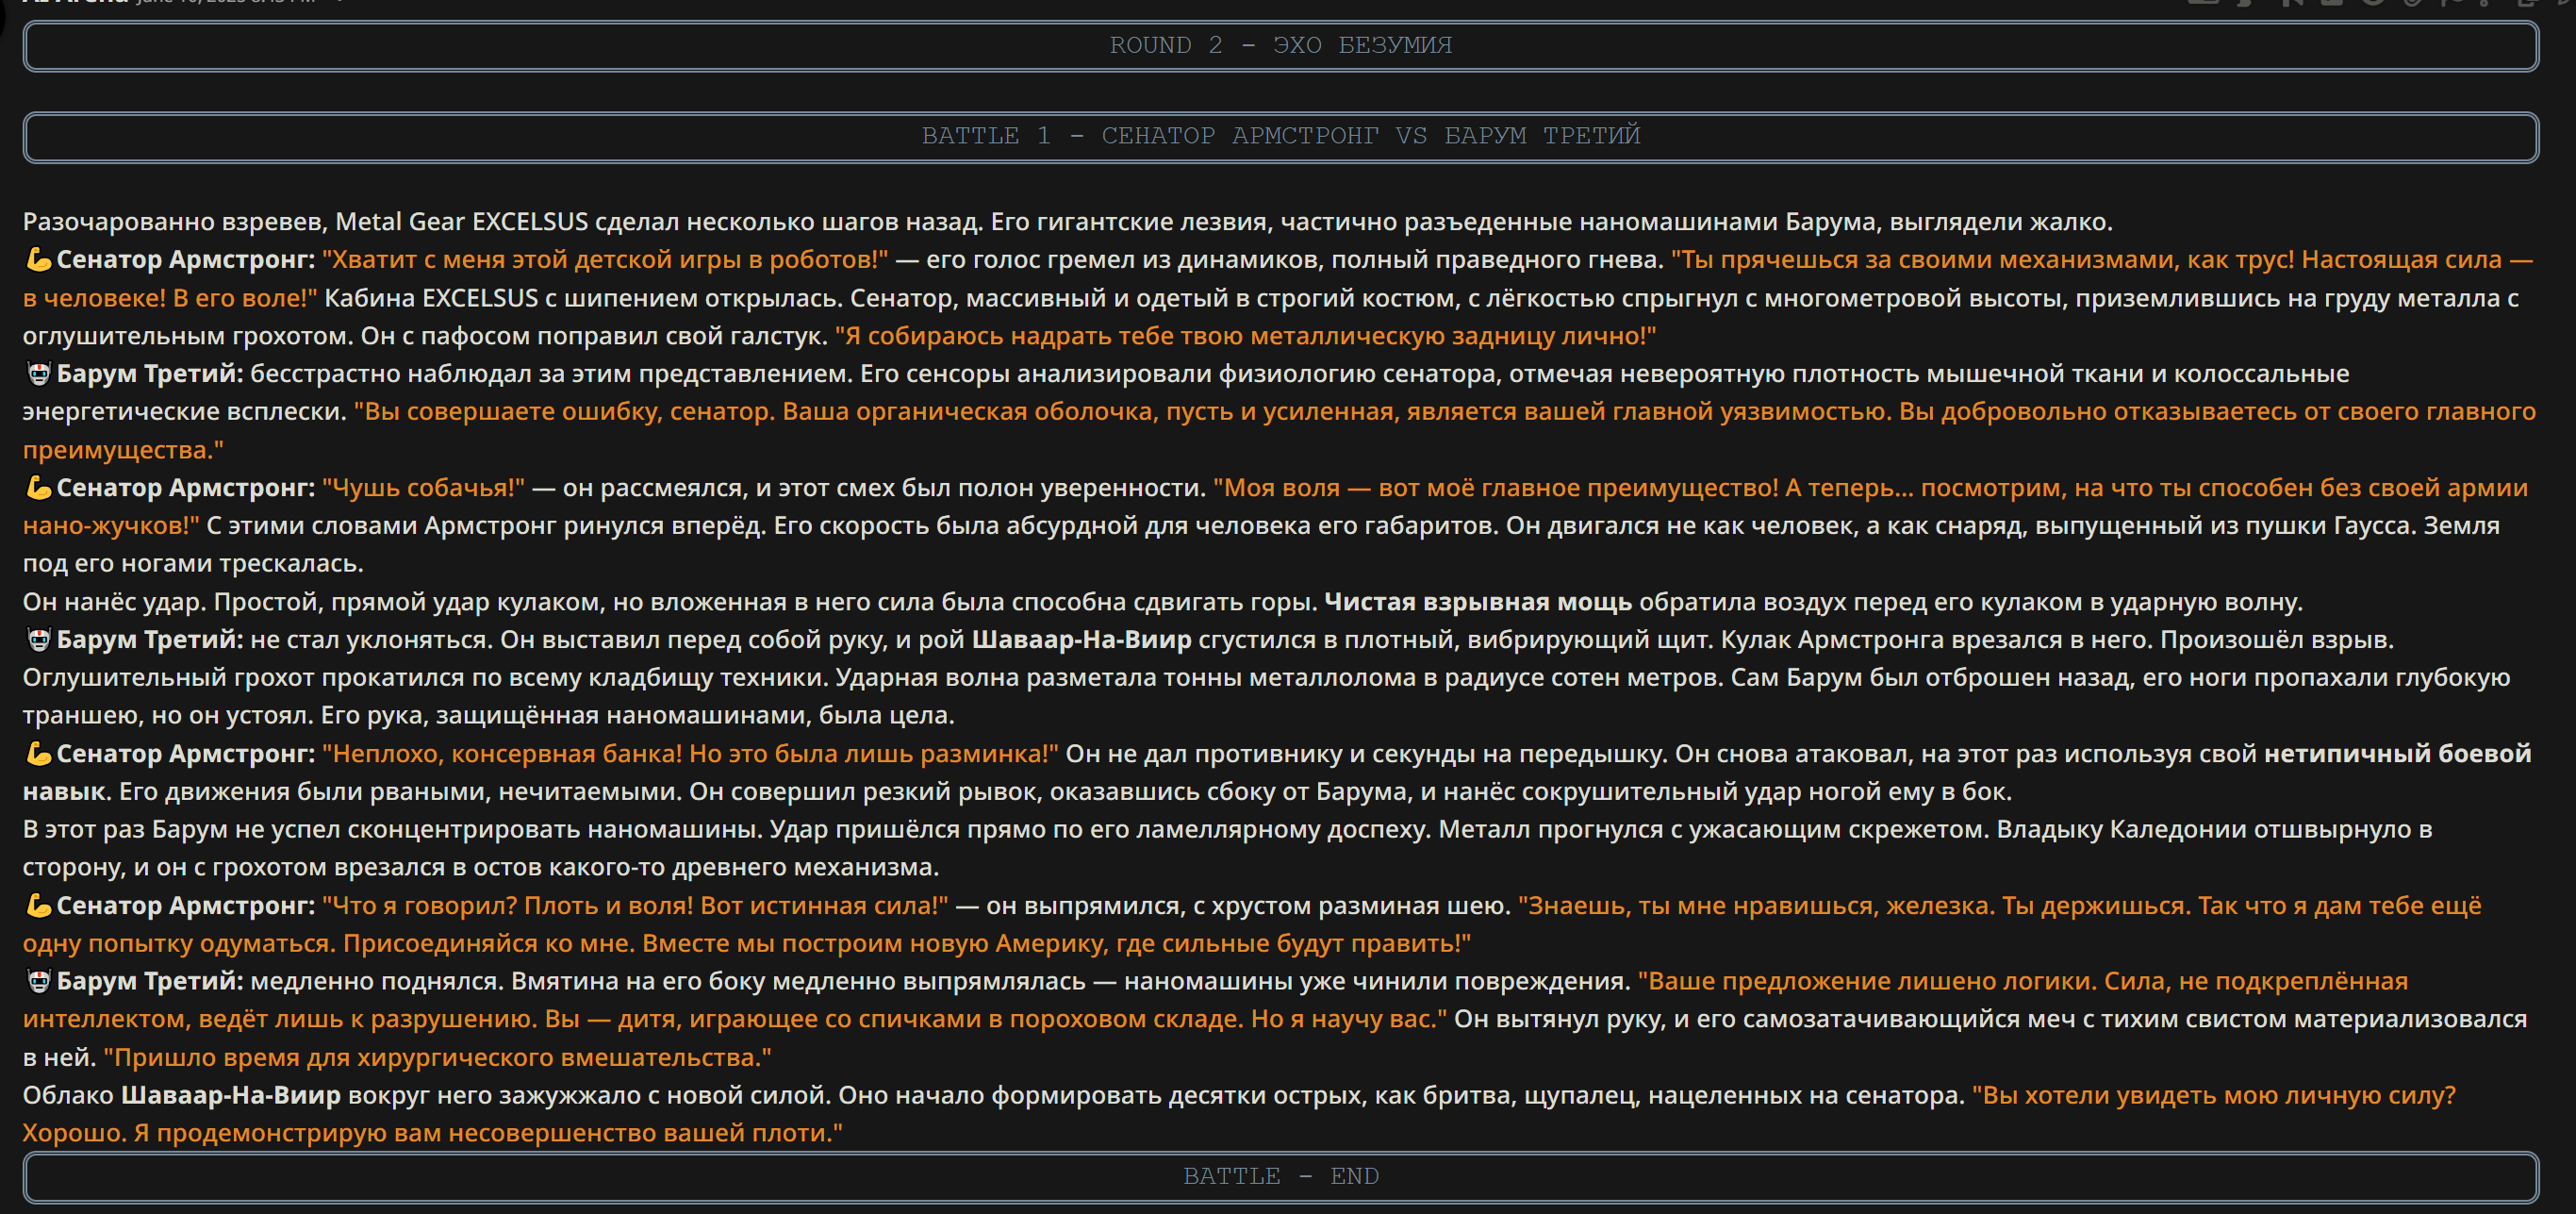
Task: Click flexed-arm emoji before "Что я говорил?" line
Action: (38, 906)
